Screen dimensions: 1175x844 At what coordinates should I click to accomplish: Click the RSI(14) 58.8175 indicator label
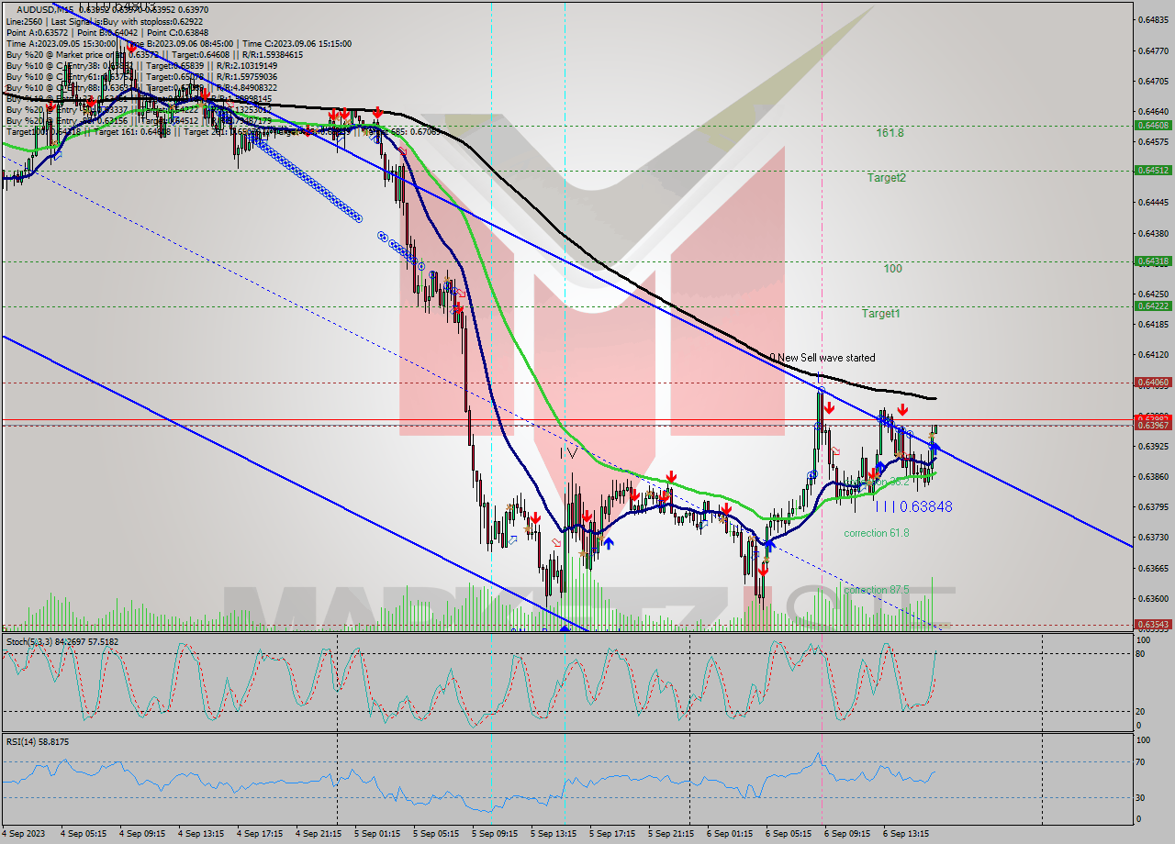click(37, 741)
